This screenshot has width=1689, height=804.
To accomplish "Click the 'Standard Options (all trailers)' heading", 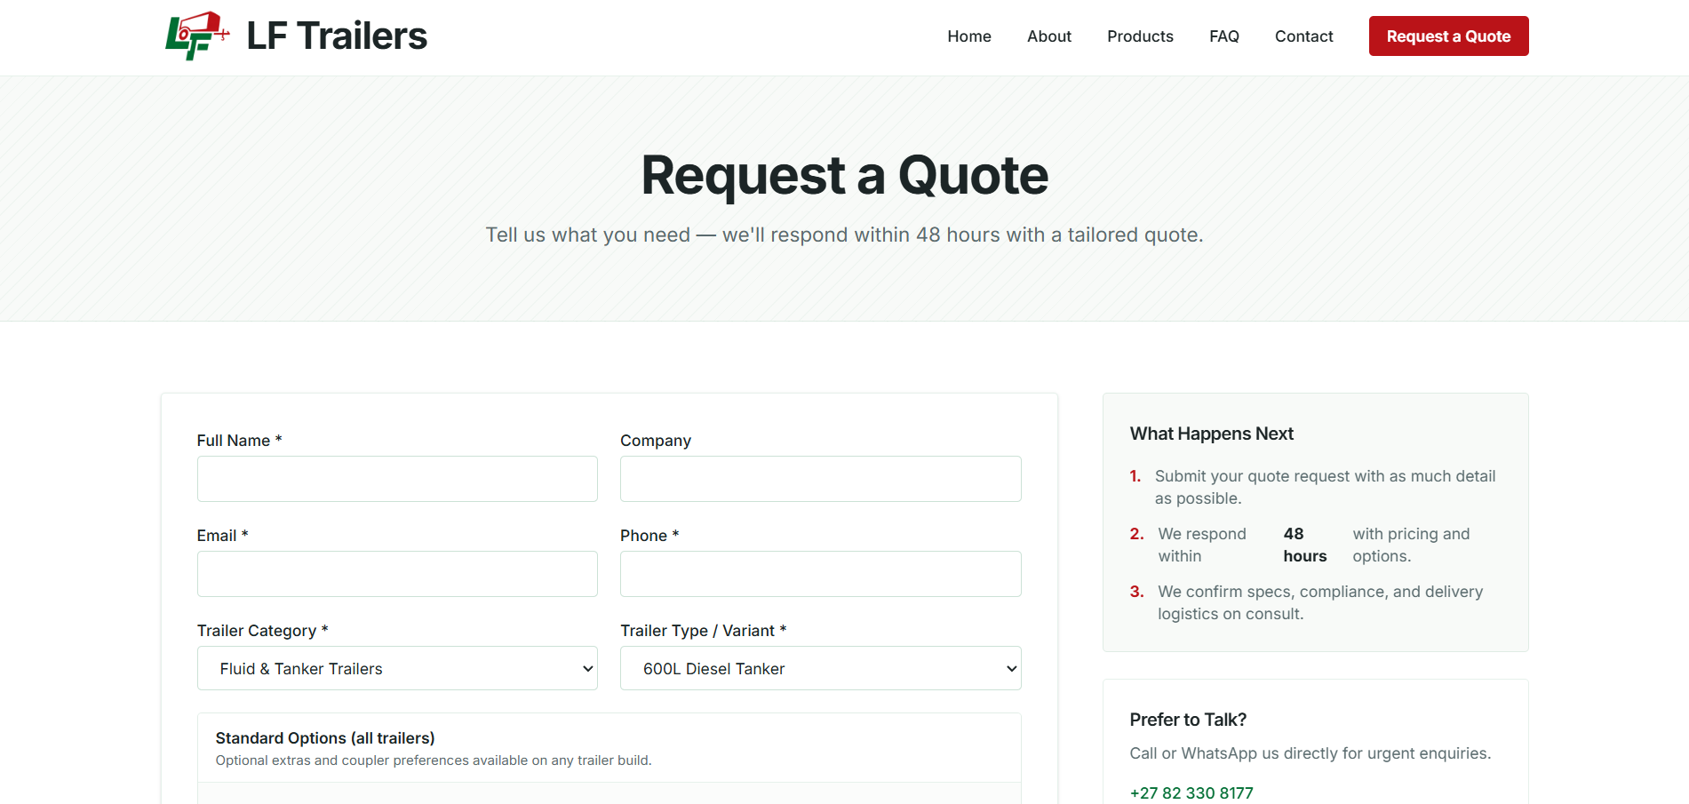I will click(325, 738).
